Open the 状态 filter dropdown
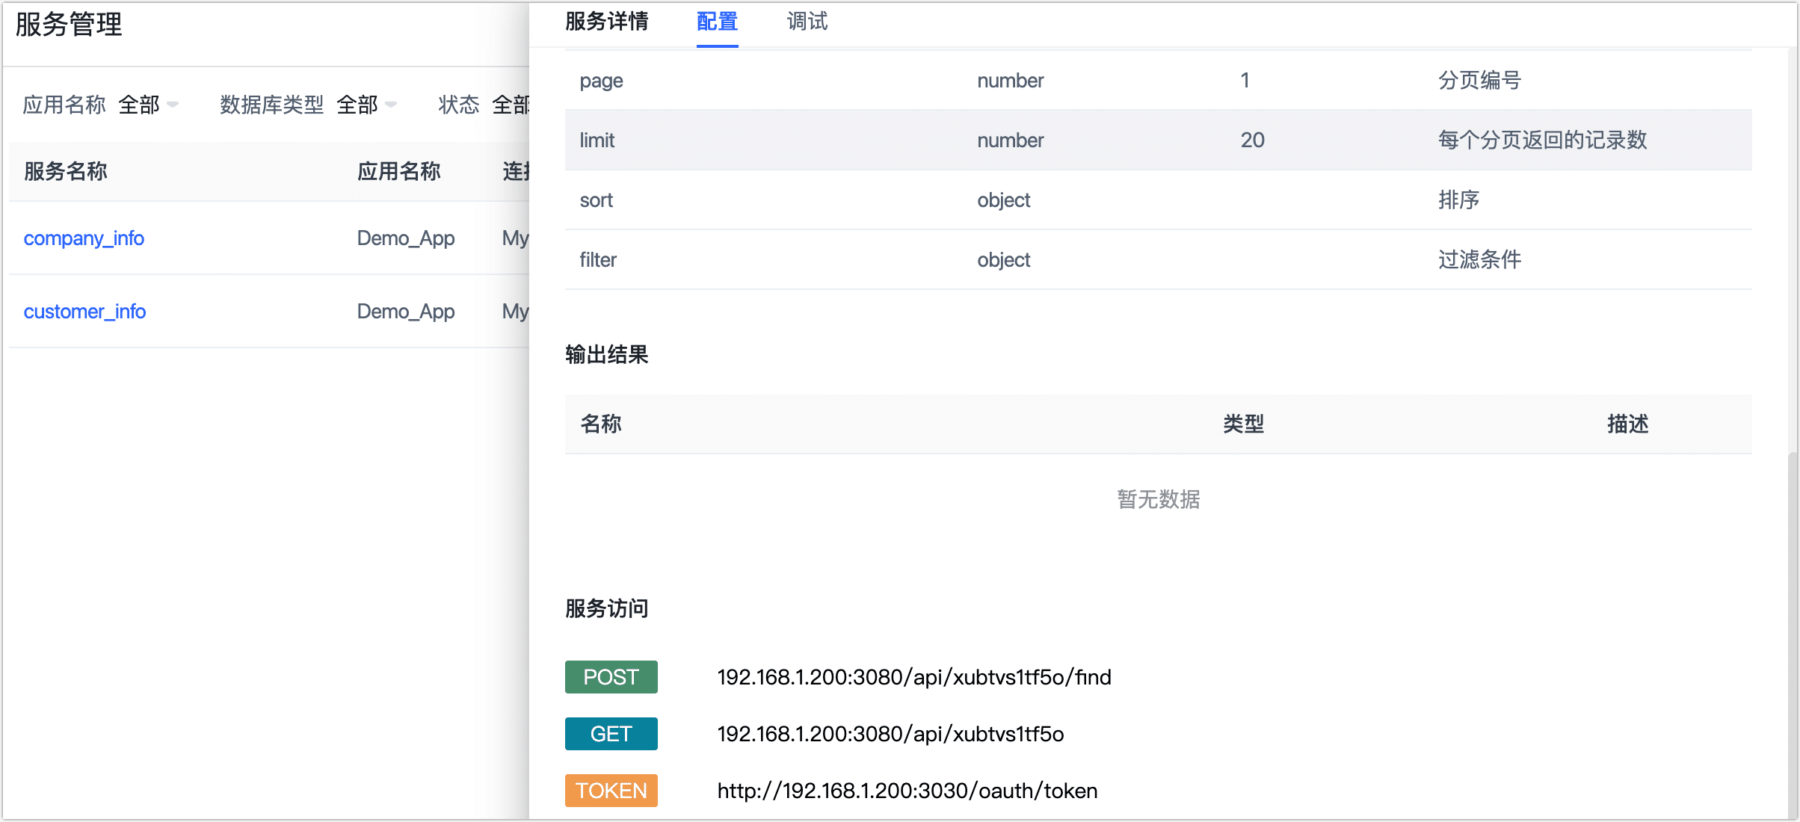The image size is (1800, 822). (510, 105)
